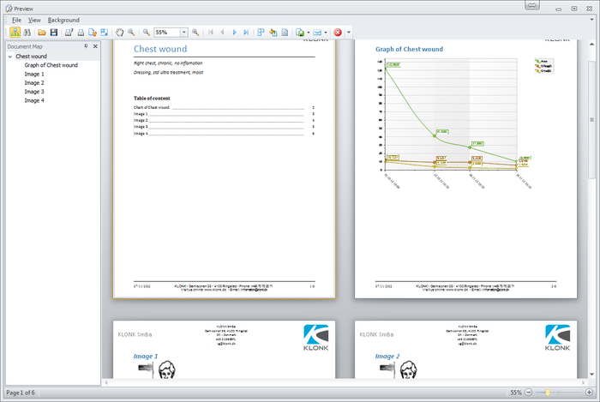Click the status bar zoom out minus button

pyautogui.click(x=529, y=393)
